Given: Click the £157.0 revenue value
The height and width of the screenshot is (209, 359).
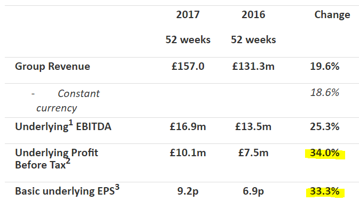Looking at the screenshot, I should [188, 67].
